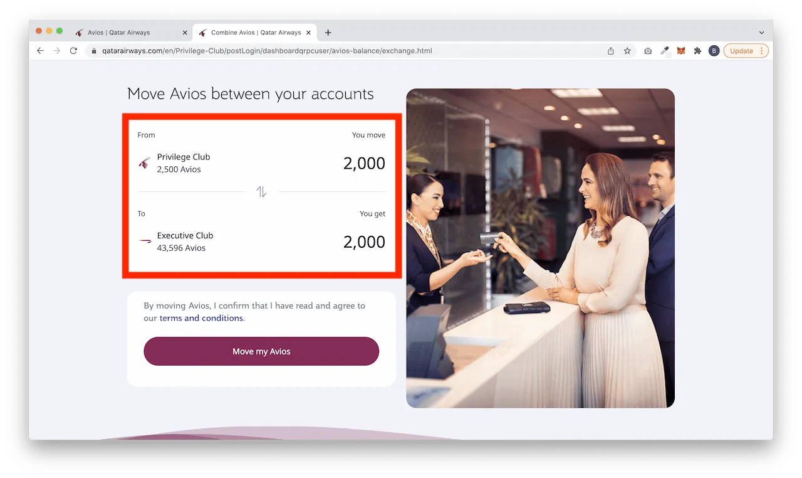Click the Qatar Privilege Club oryx logo

pos(145,163)
